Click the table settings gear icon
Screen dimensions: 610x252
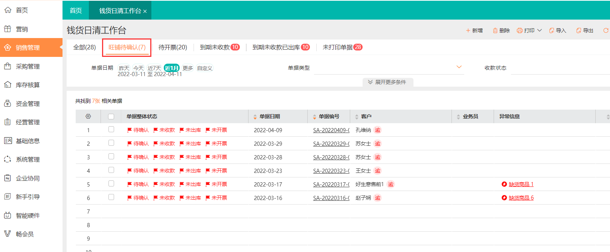click(88, 116)
